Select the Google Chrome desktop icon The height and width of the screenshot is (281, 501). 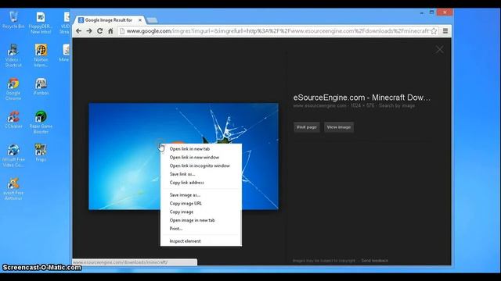[13, 89]
